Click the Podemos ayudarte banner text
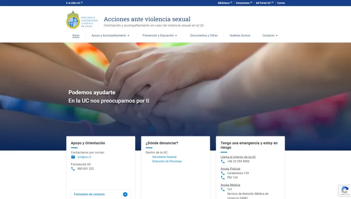Viewport: 351px width, 199px height. click(92, 92)
